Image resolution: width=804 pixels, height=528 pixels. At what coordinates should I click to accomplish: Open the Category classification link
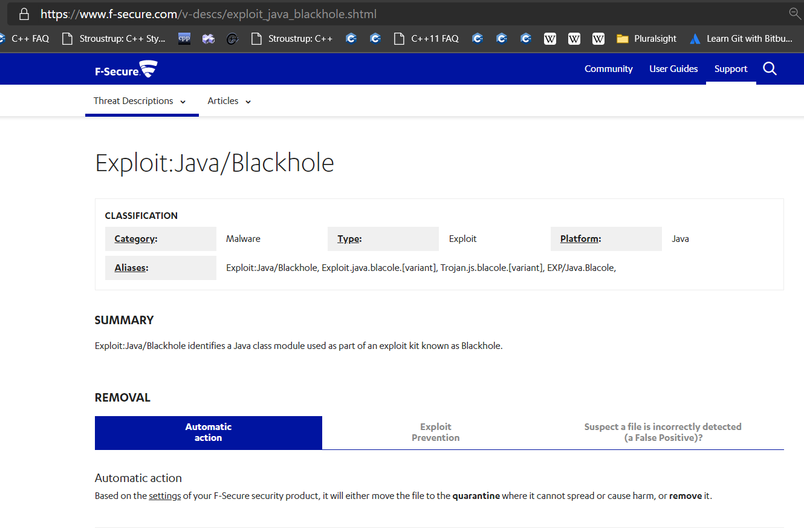[134, 238]
